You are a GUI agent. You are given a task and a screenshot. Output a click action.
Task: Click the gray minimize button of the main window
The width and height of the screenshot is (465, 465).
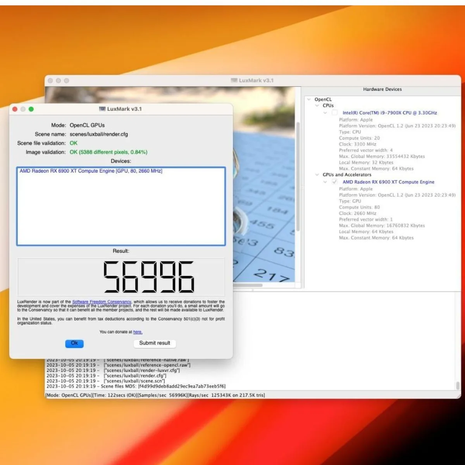click(x=58, y=81)
